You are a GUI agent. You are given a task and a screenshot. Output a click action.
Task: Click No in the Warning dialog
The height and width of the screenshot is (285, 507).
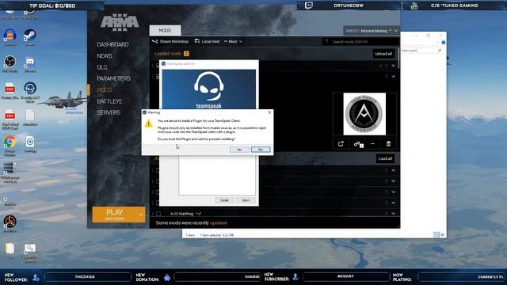click(261, 150)
